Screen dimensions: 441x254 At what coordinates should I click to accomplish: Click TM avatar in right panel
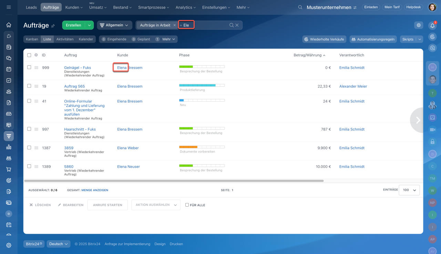tap(432, 178)
